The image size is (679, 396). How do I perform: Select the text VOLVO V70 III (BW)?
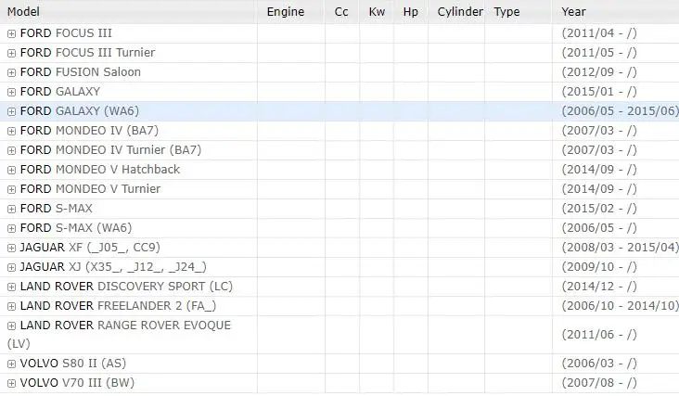coord(77,383)
